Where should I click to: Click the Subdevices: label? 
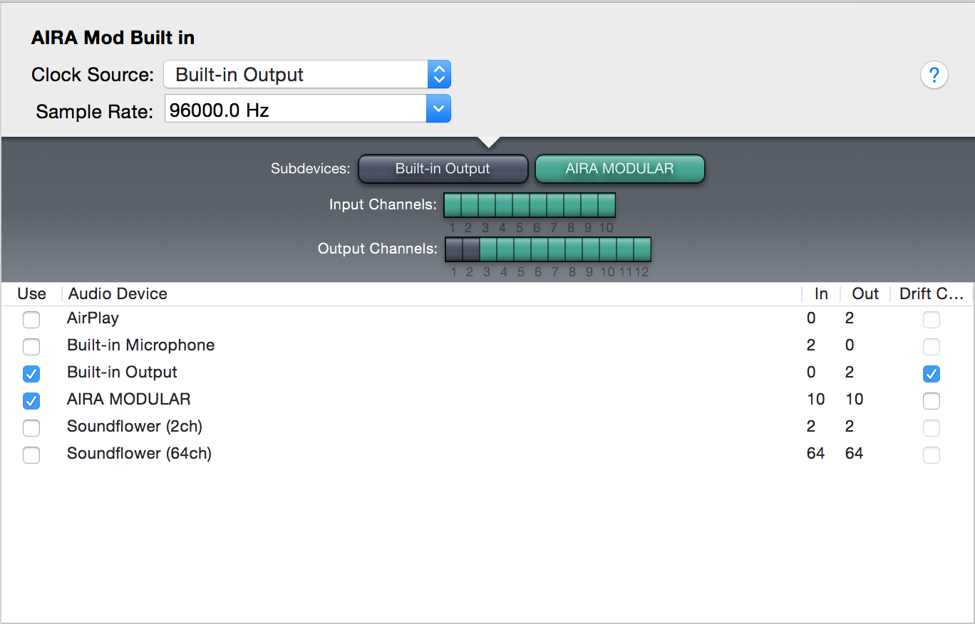pyautogui.click(x=311, y=169)
